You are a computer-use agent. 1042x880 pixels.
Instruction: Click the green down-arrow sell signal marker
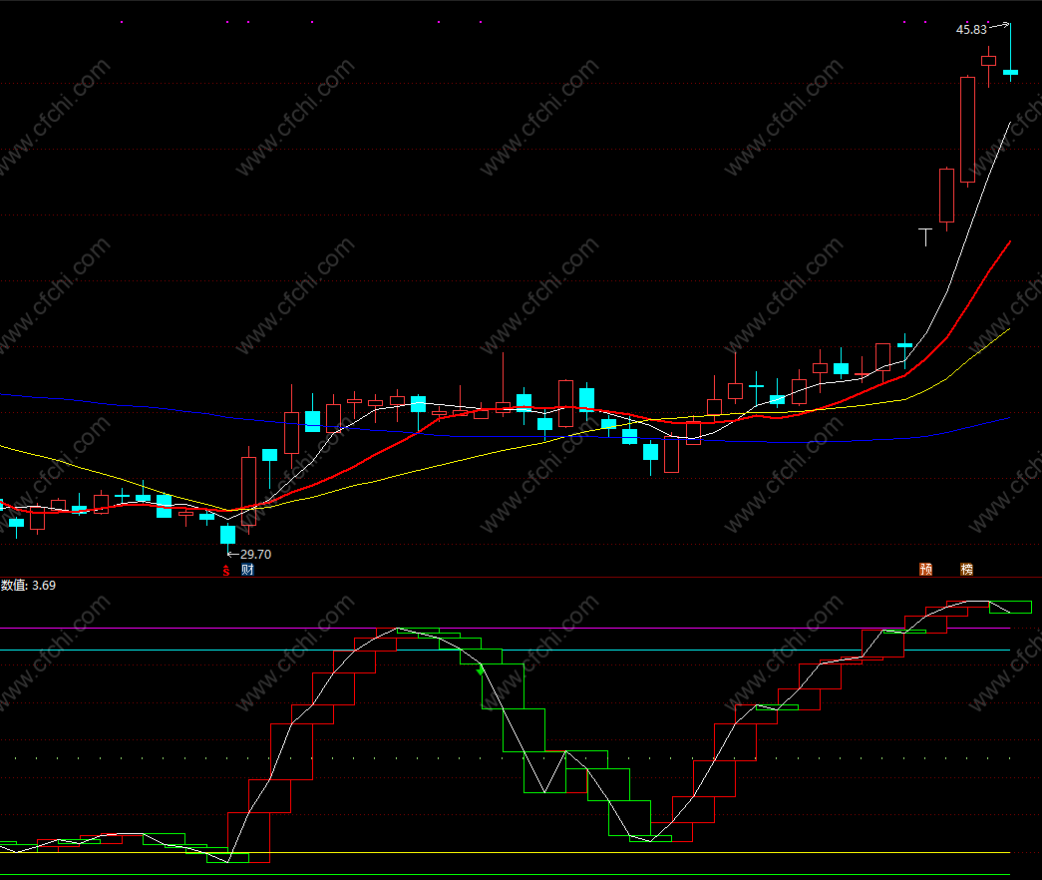[481, 670]
